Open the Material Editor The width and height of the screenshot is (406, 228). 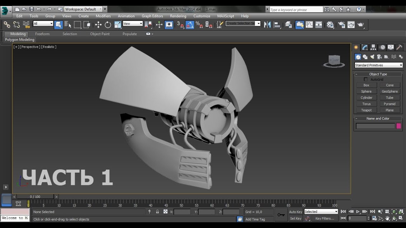[330, 25]
